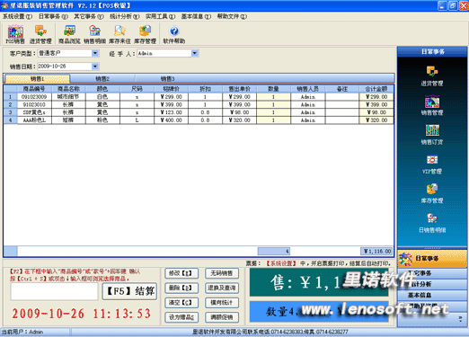This screenshot has height=337, width=469.
Task: Click the 调额促销 button
Action: [x=222, y=317]
